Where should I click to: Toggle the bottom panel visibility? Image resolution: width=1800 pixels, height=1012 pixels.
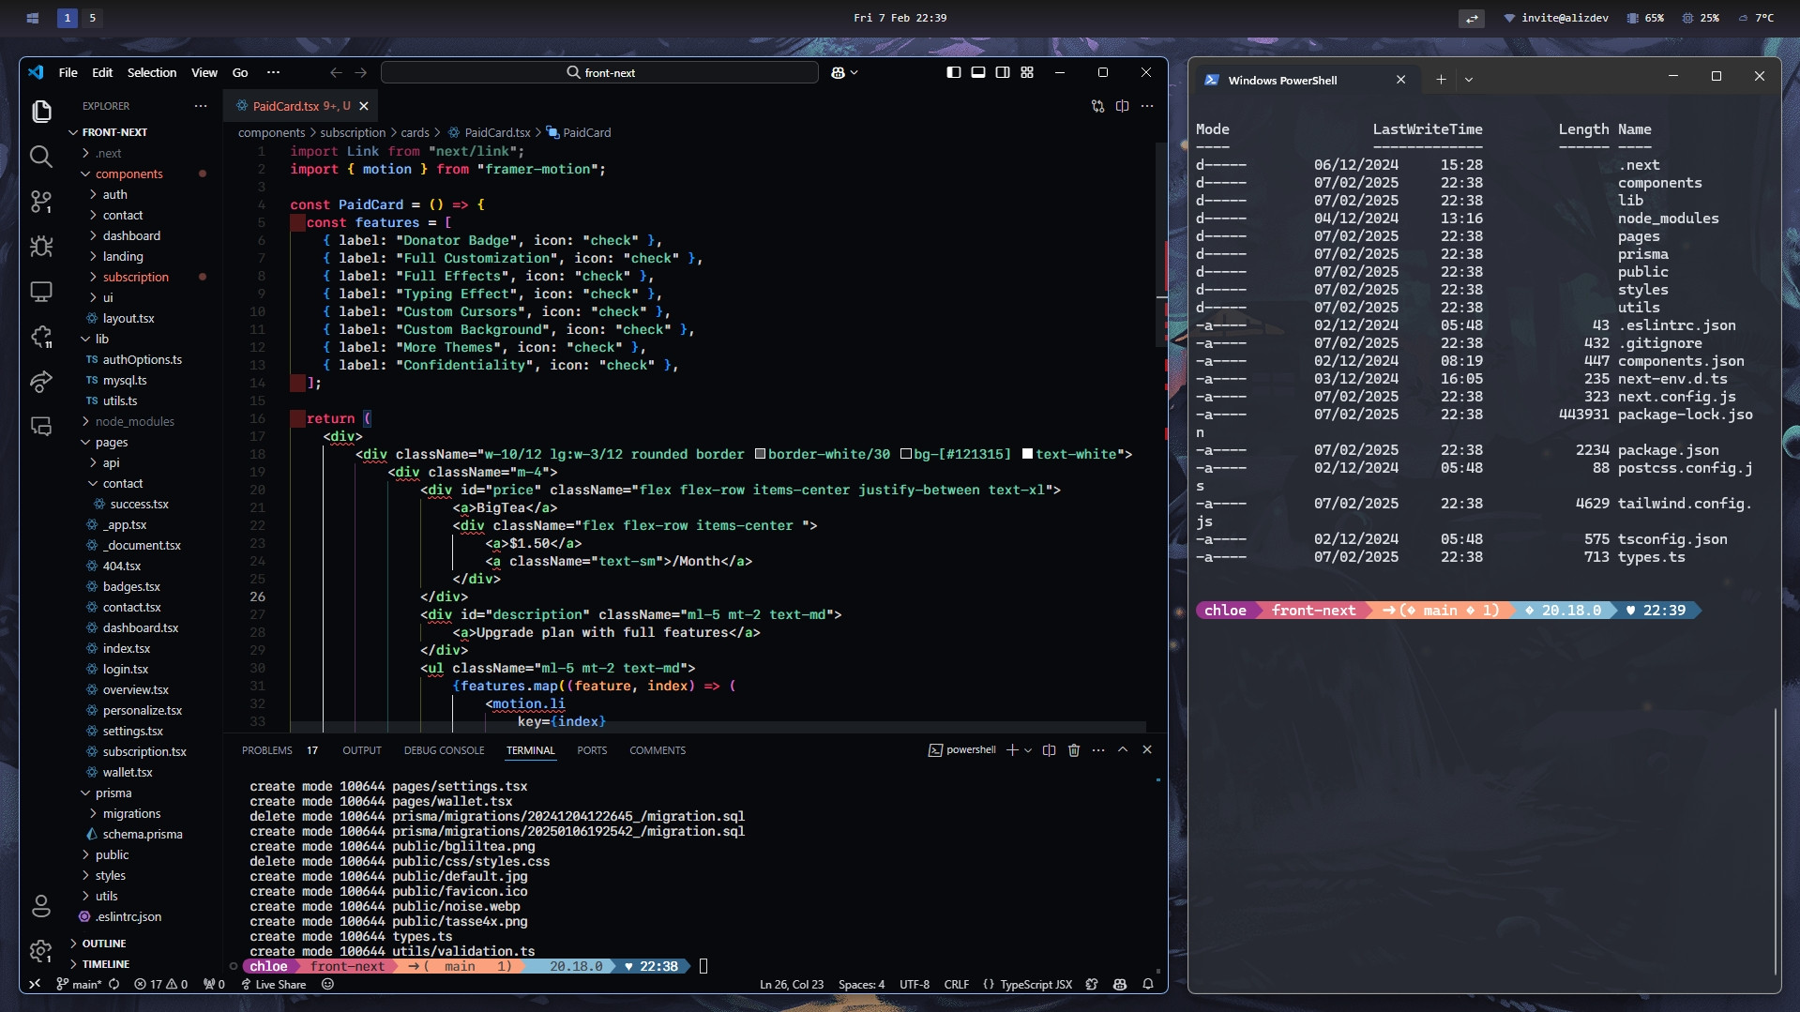[978, 72]
